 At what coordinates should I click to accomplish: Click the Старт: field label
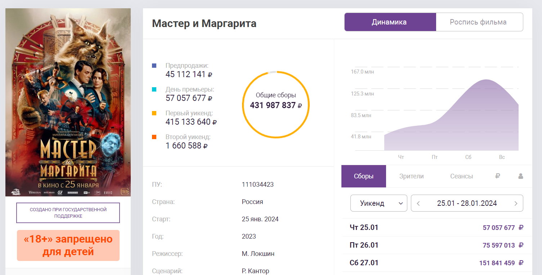[161, 219]
